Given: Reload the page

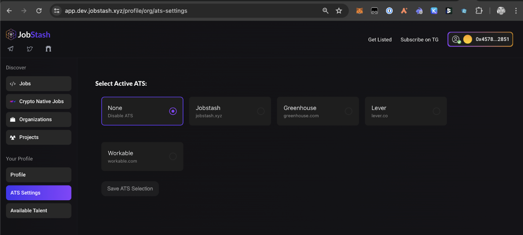Looking at the screenshot, I should (39, 11).
